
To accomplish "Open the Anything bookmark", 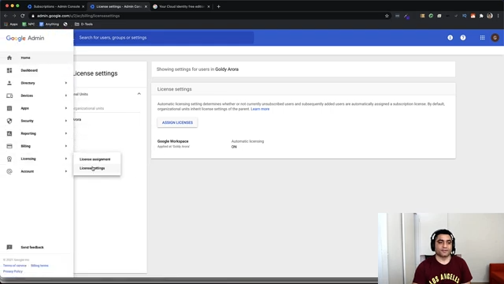I will tap(49, 24).
